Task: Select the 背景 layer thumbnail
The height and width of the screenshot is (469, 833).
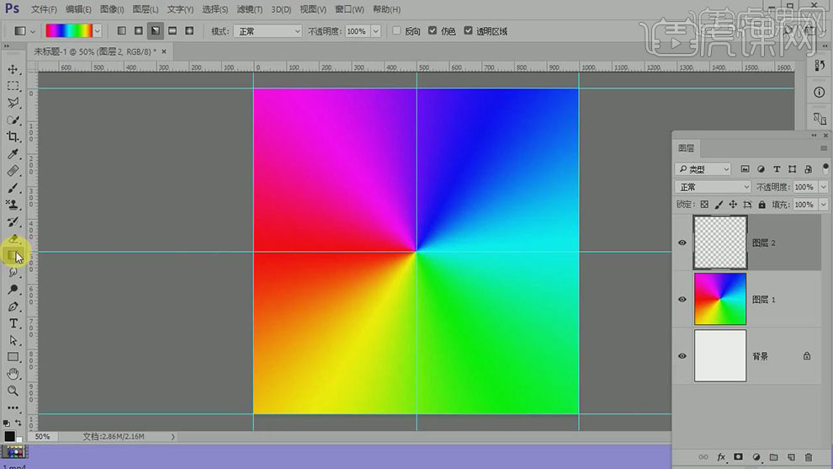Action: tap(720, 355)
